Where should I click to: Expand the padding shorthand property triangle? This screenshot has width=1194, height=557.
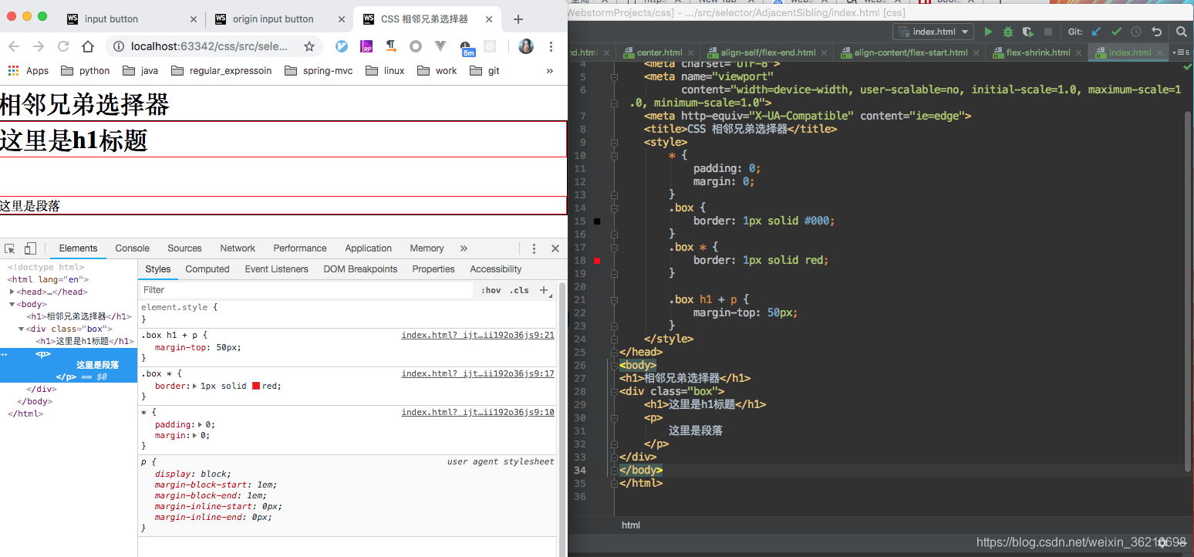pyautogui.click(x=201, y=424)
